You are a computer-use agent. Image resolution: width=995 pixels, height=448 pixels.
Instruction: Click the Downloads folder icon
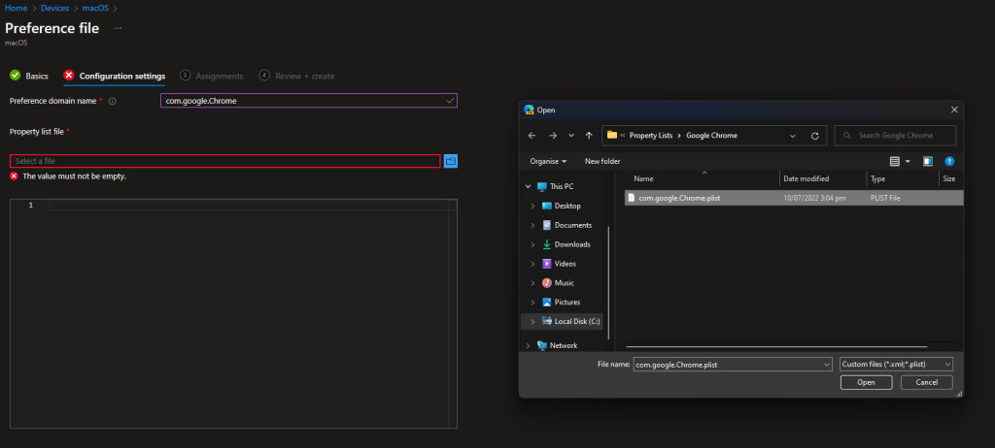pyautogui.click(x=547, y=244)
